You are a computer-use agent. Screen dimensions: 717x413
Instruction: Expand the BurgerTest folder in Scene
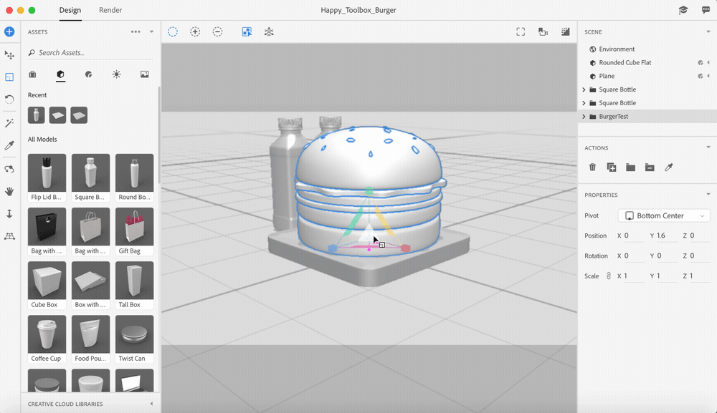pos(584,117)
